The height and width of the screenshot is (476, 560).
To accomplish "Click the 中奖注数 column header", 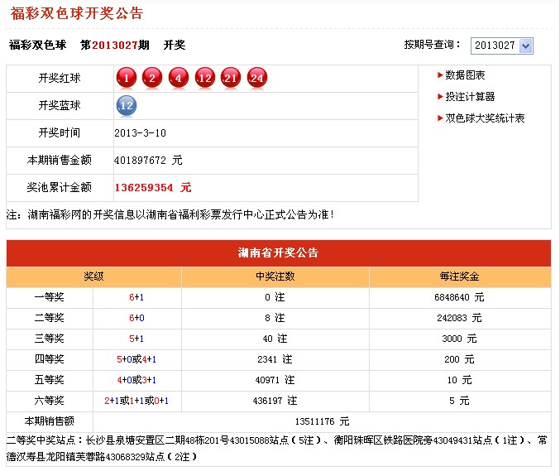I will tap(275, 276).
